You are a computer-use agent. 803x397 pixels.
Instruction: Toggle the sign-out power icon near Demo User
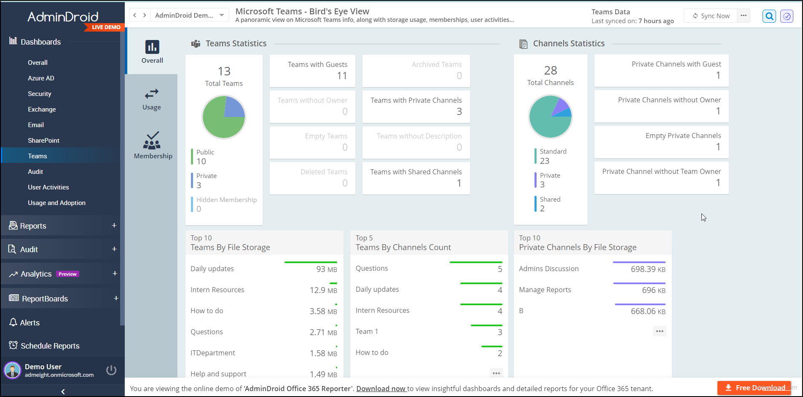click(111, 370)
